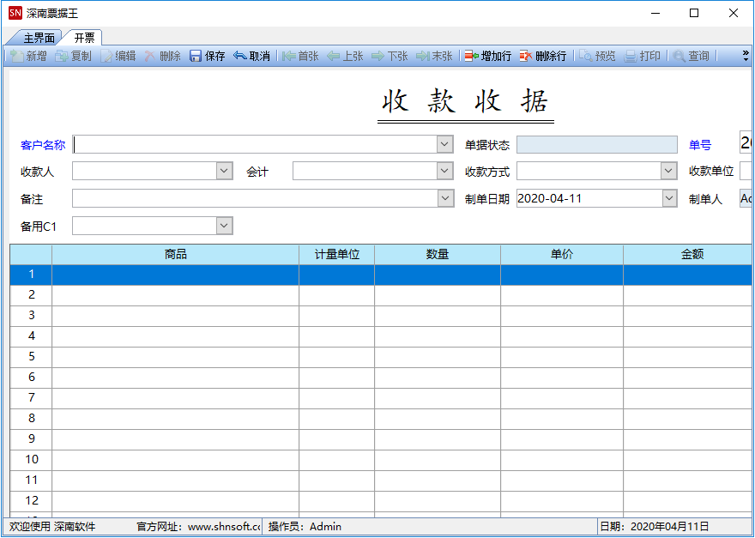Click the 商品 column header
This screenshot has height=538, width=755.
175,254
